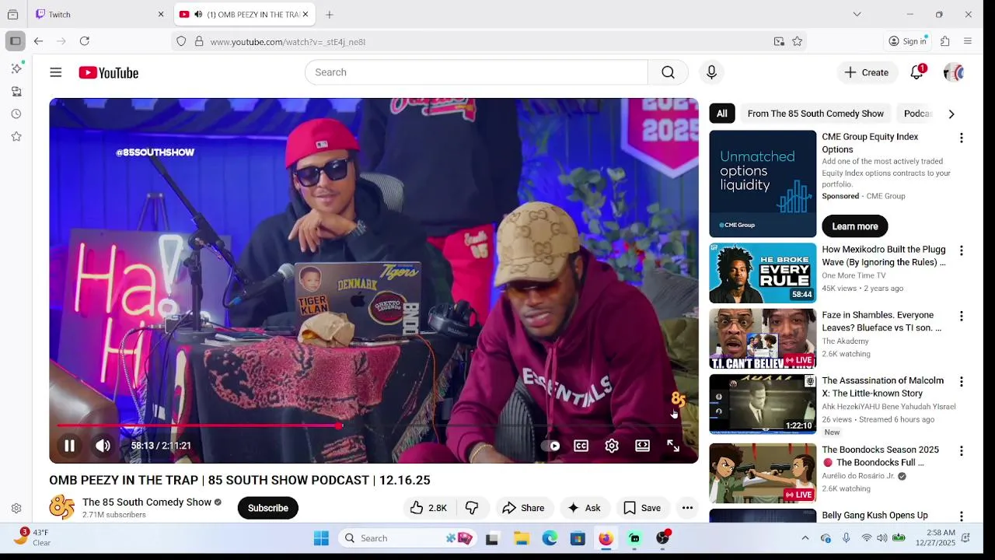Click the browser Sign in button

[x=907, y=41]
